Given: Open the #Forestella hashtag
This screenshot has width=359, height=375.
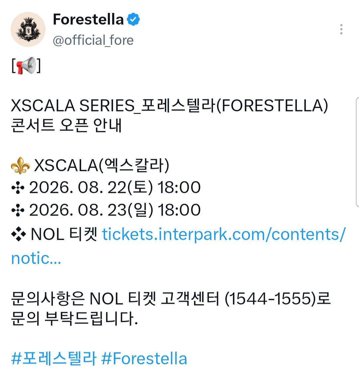Looking at the screenshot, I should (144, 358).
